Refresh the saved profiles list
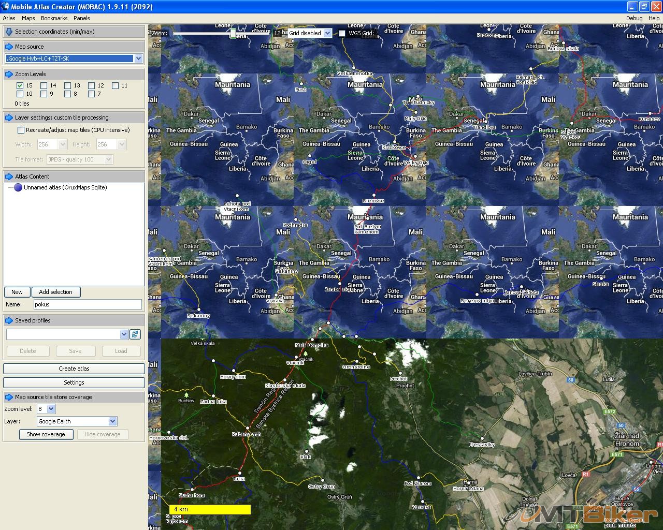 (135, 334)
